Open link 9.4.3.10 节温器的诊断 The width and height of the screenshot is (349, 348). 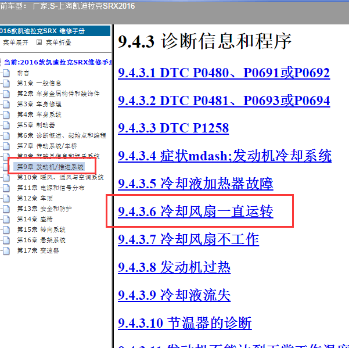tap(185, 323)
